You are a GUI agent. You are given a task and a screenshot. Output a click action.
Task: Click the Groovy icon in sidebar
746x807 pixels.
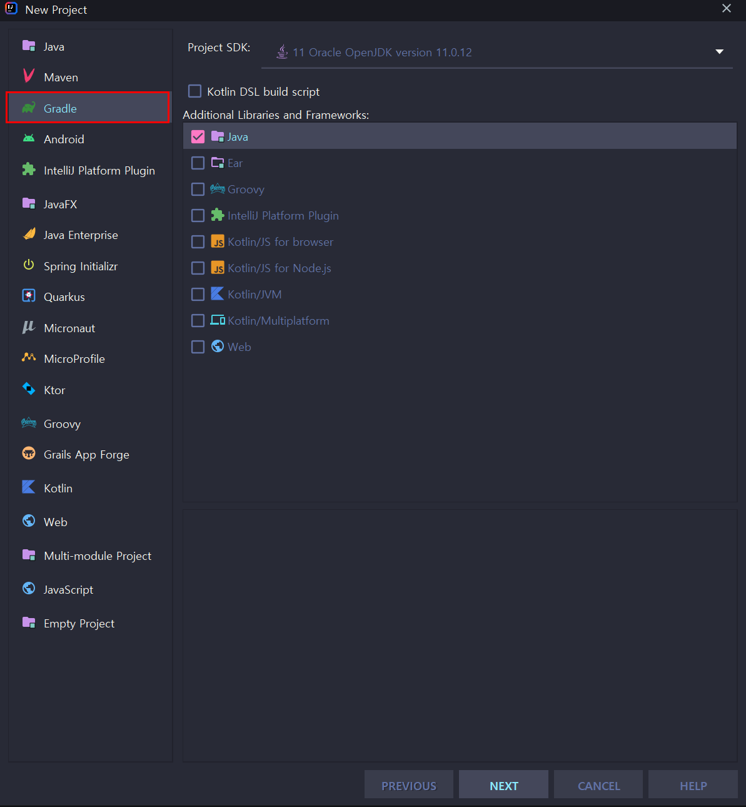pyautogui.click(x=29, y=423)
